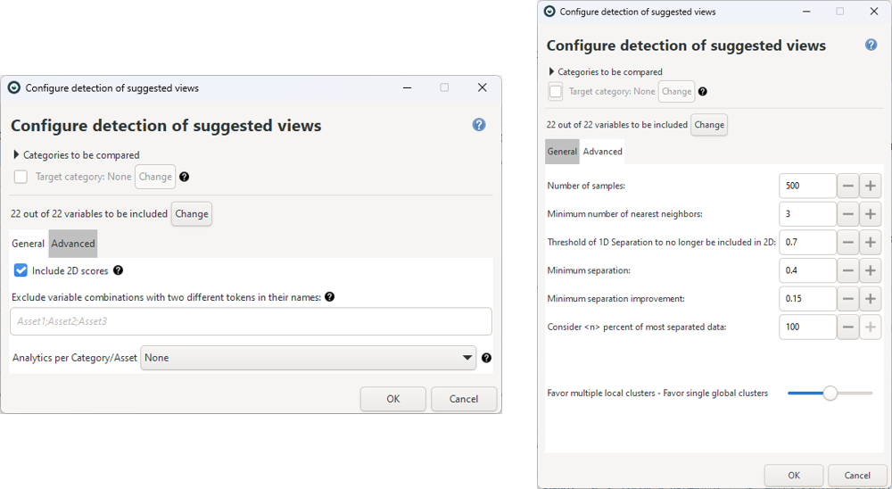Viewport: 892px width, 489px height.
Task: Click Cancel in the dialog with the cluster slider
Action: click(x=857, y=476)
